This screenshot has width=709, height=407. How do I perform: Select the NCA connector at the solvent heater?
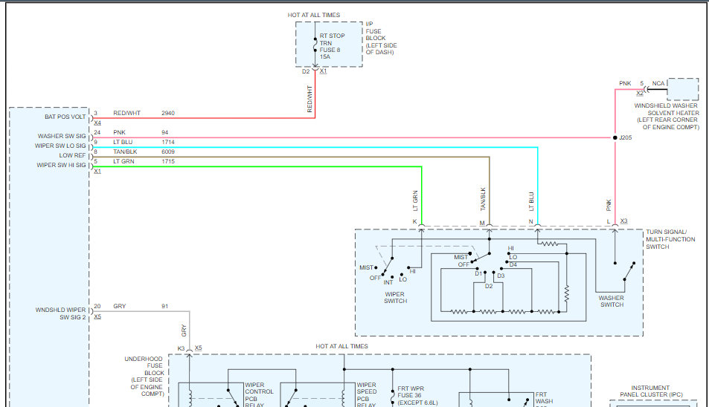[x=658, y=83]
